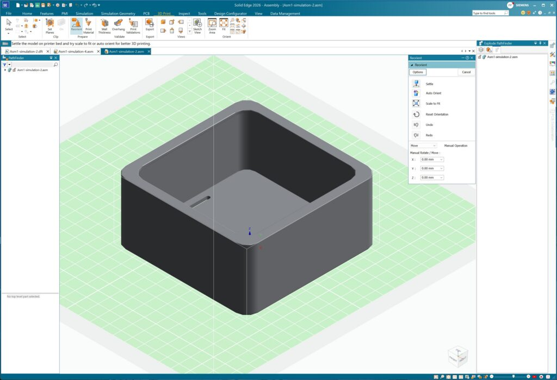The image size is (557, 380).
Task: Open the Select dropdown arrow in ribbon
Action: click(9, 33)
